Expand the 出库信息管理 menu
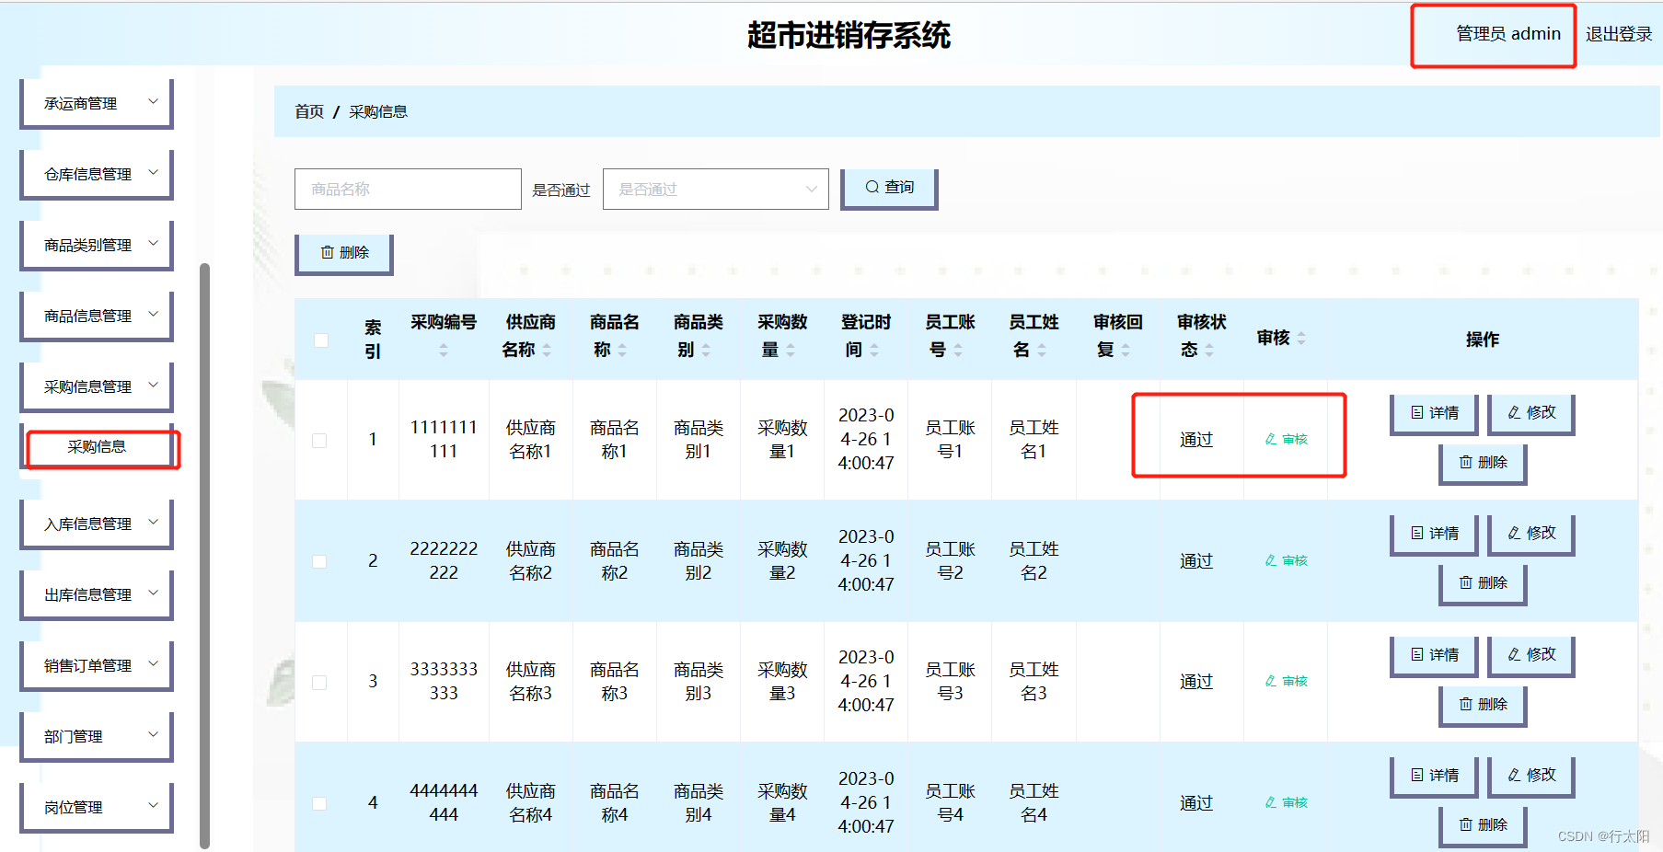Image resolution: width=1663 pixels, height=852 pixels. (x=97, y=594)
